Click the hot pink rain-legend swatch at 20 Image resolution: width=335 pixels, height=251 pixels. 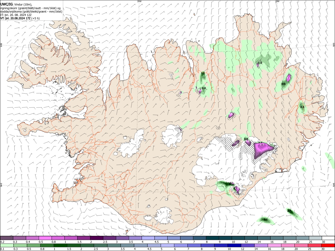click(301, 245)
